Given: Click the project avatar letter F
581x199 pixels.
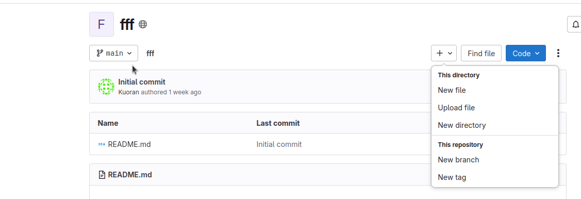Looking at the screenshot, I should (x=101, y=24).
